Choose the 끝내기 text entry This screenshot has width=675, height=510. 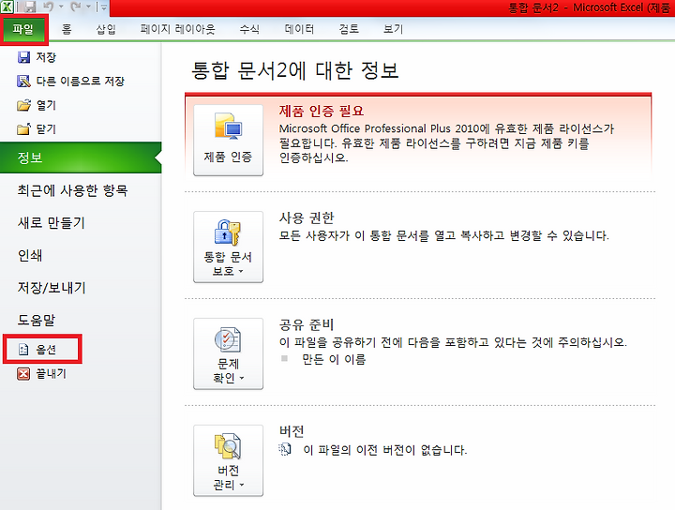[x=52, y=373]
